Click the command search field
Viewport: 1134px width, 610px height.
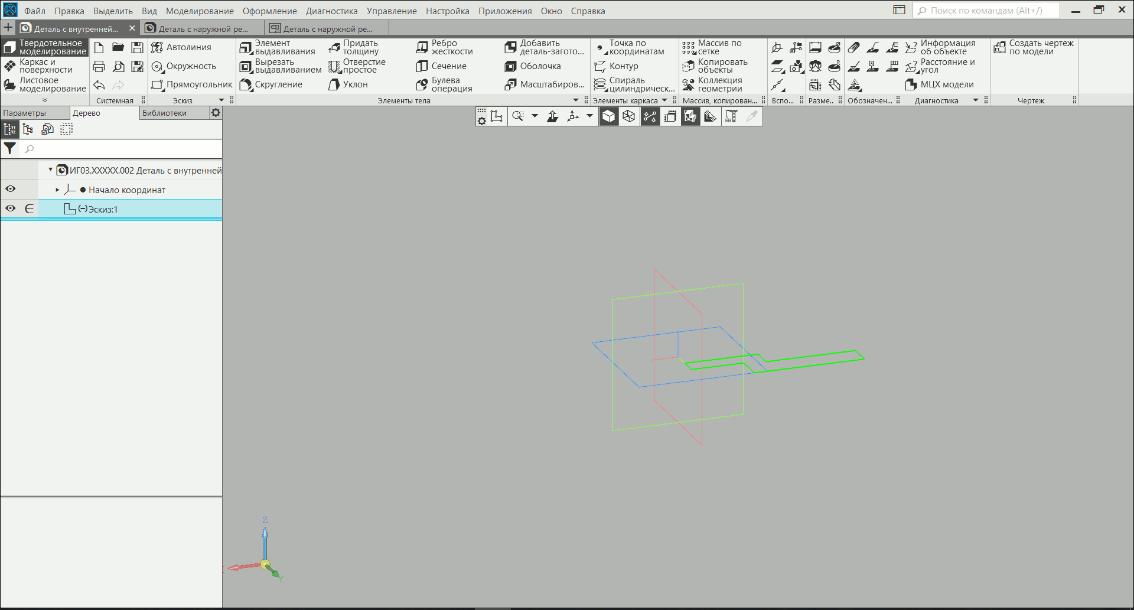point(986,10)
